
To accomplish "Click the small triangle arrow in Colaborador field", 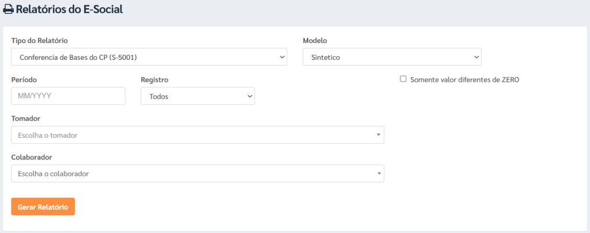I will pyautogui.click(x=379, y=174).
